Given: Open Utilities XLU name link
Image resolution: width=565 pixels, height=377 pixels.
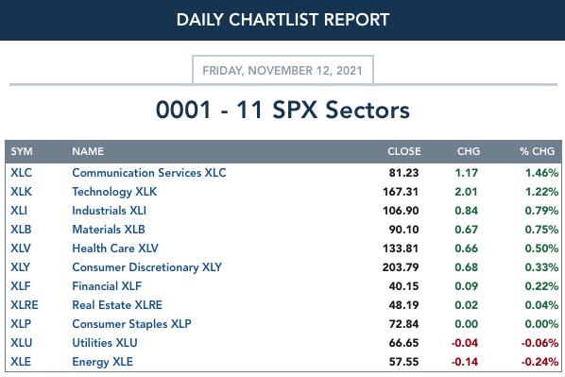Looking at the screenshot, I should (x=105, y=342).
